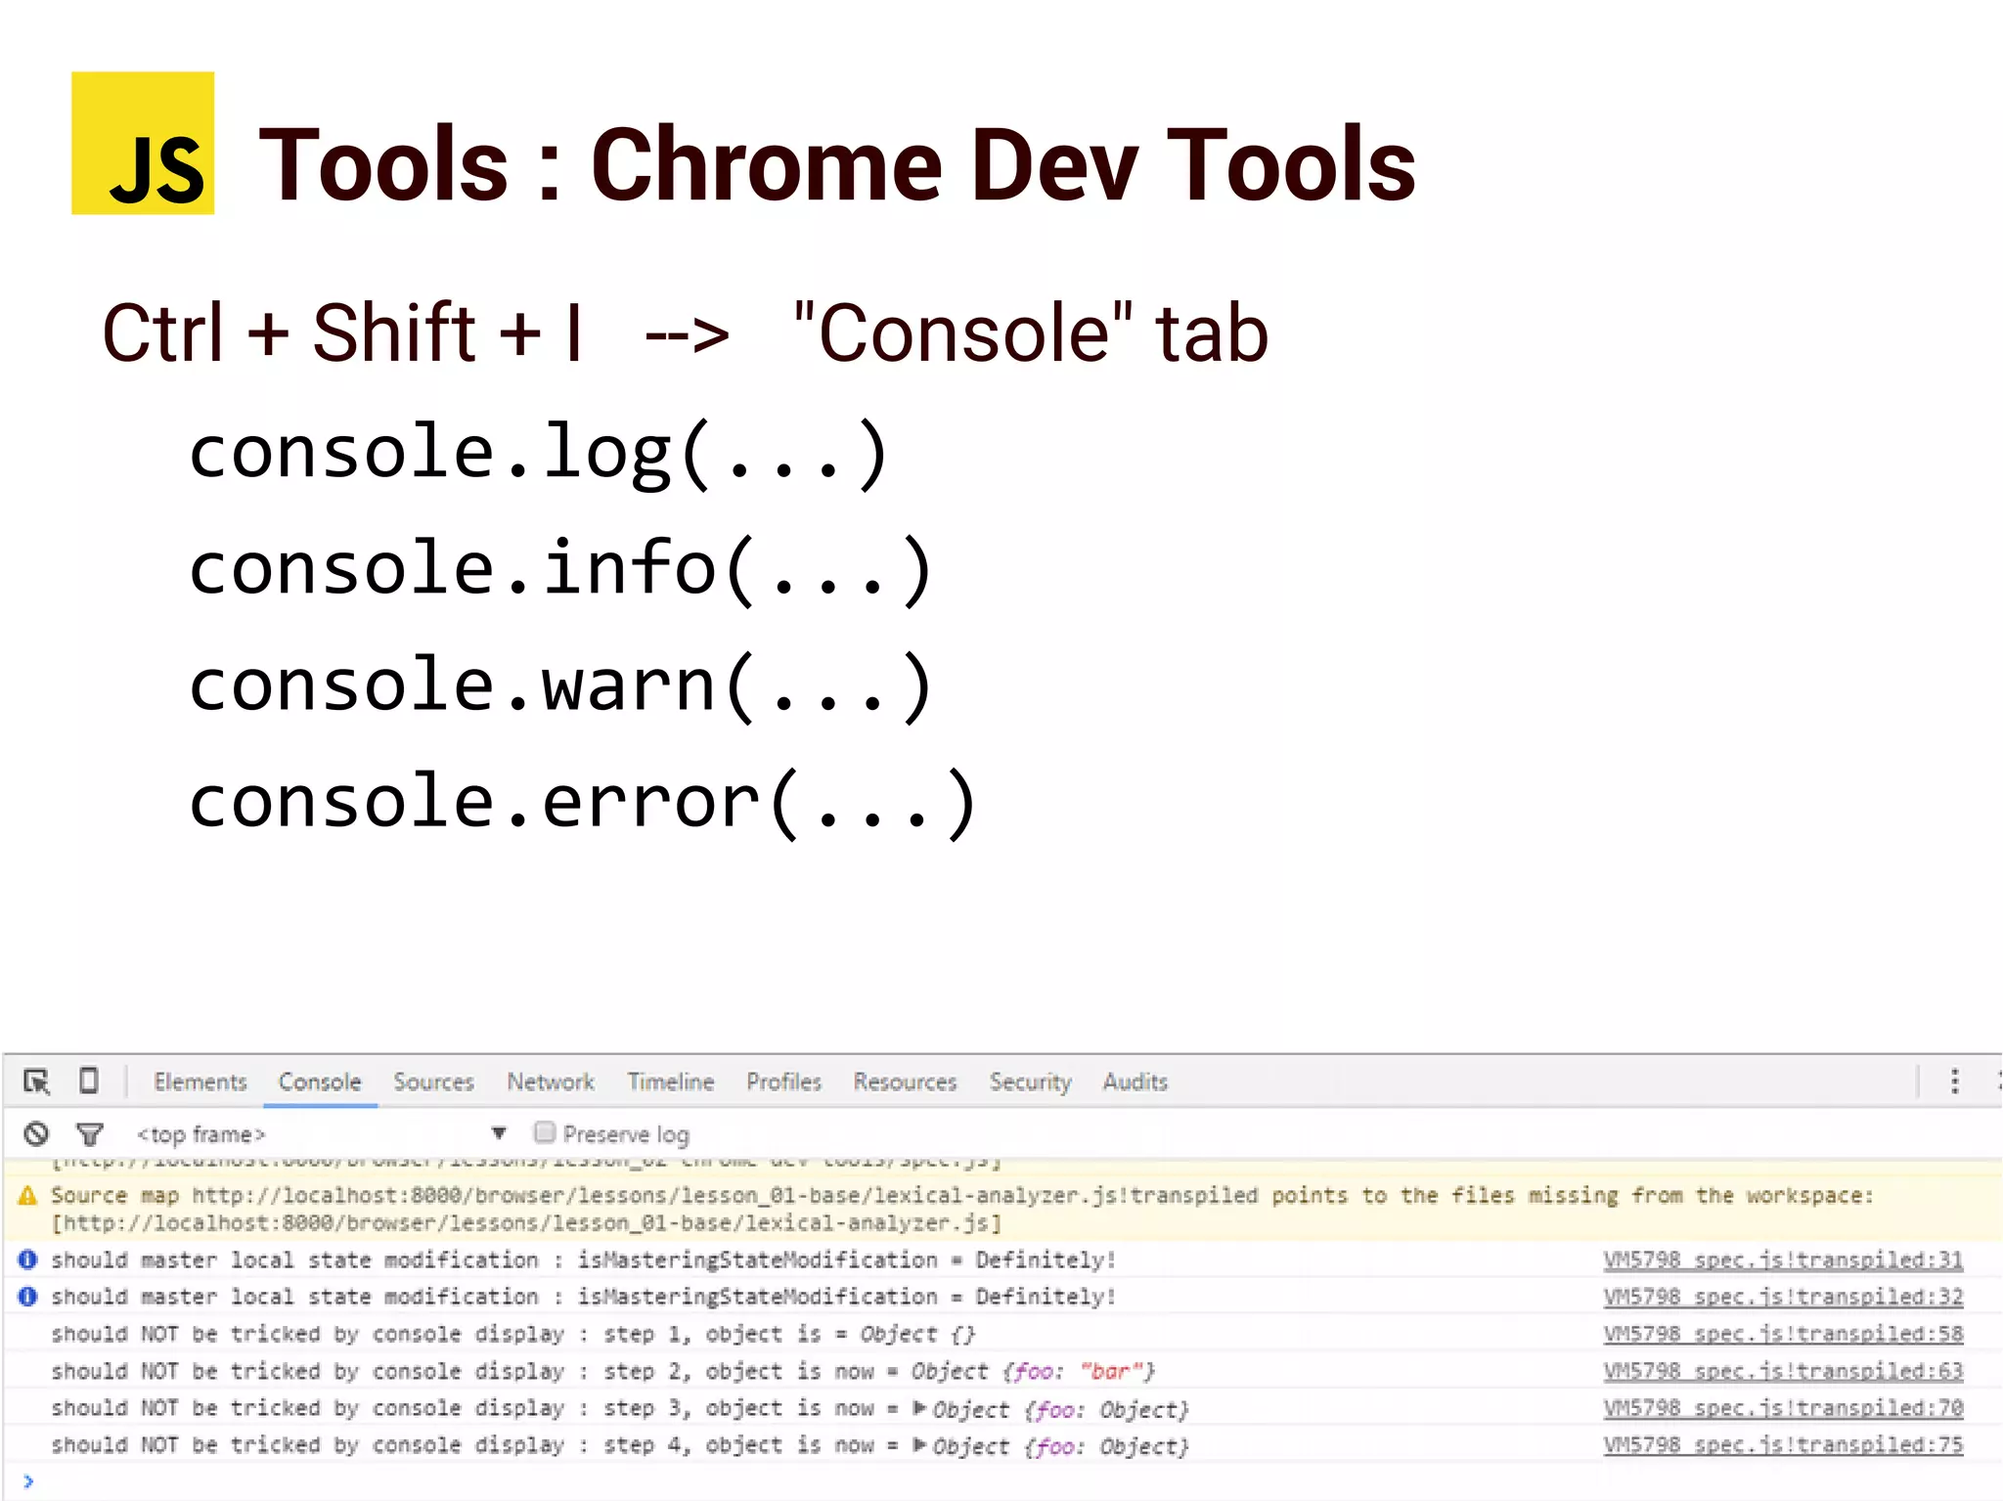Screen dimensions: 2003x1501
Task: Toggle the device mode phone icon
Action: point(89,1081)
